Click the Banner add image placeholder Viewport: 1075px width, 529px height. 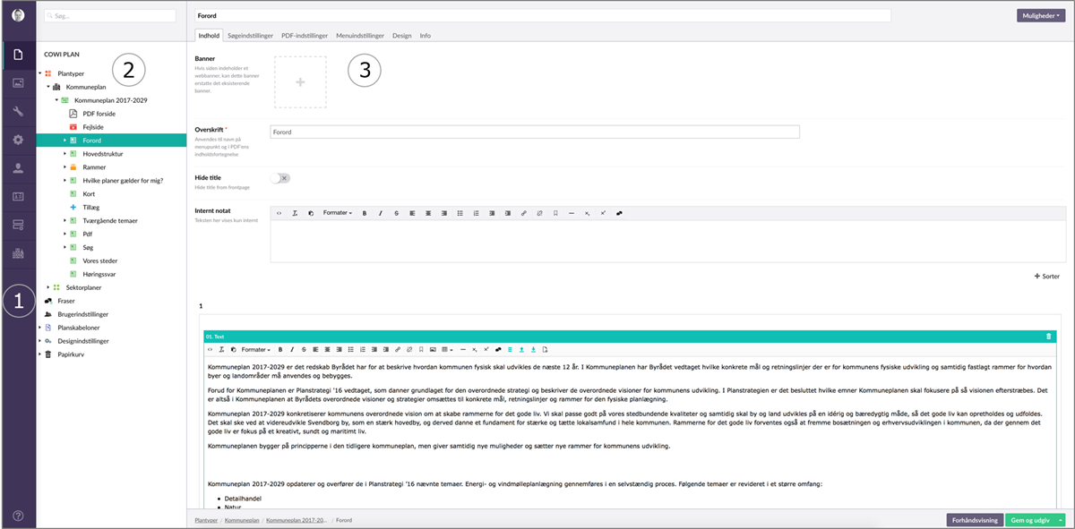300,82
